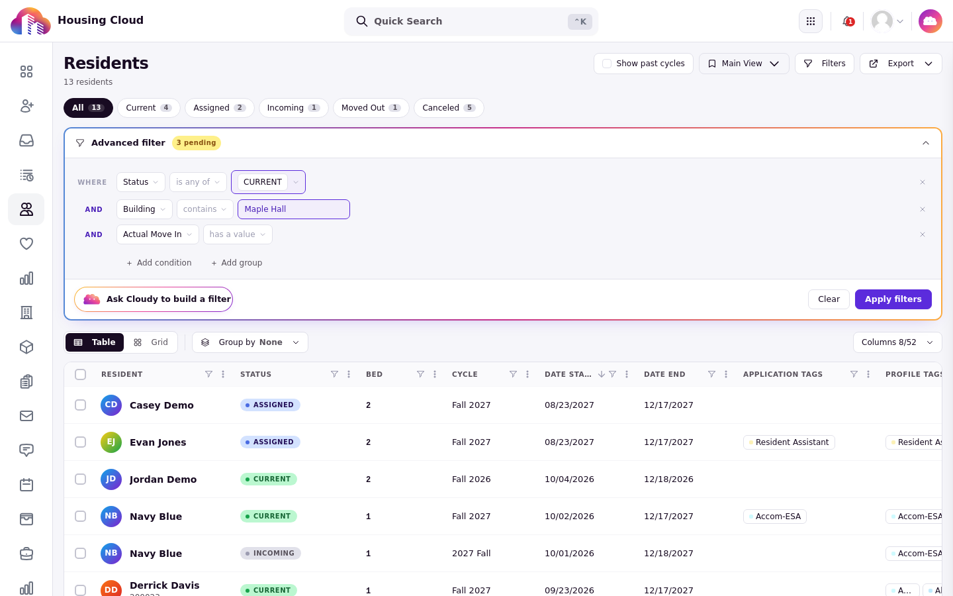Open the chat message sidebar icon
This screenshot has width=953, height=596.
click(26, 450)
